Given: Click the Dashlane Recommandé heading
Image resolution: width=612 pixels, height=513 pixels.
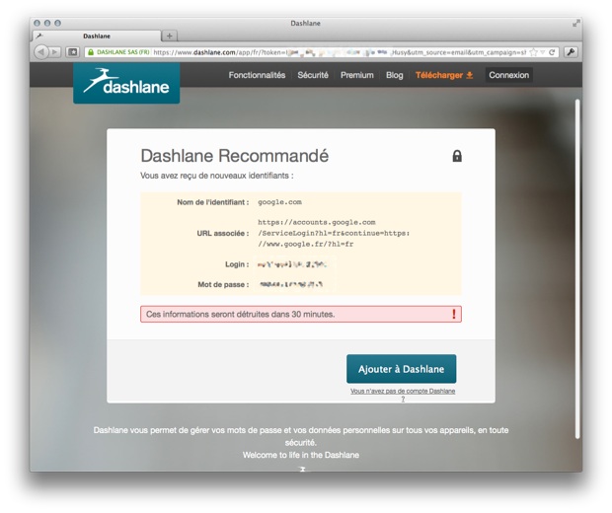Looking at the screenshot, I should (235, 156).
